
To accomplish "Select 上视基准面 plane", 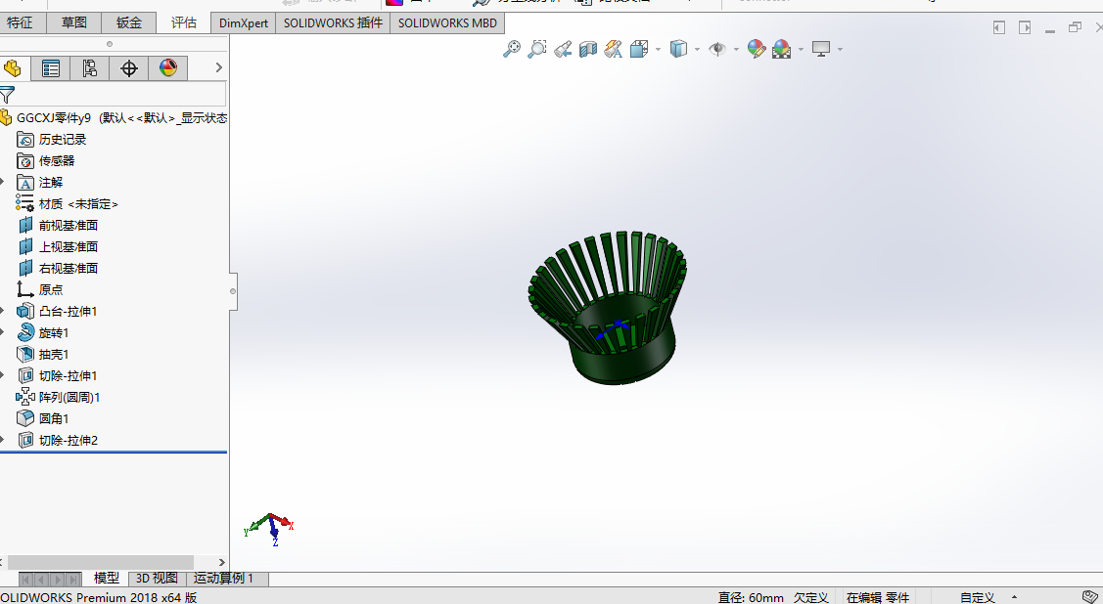I will pos(58,247).
